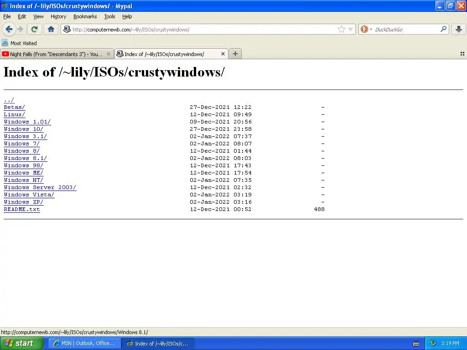Click the Back navigation arrow

tap(9, 29)
